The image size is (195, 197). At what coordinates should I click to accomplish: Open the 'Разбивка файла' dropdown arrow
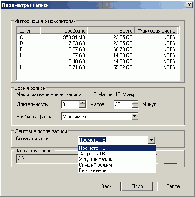click(135, 116)
